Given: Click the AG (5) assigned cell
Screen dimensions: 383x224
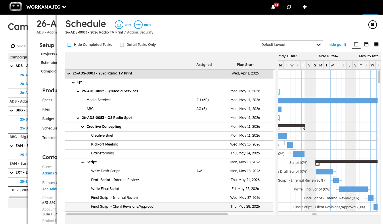Looking at the screenshot, I should [x=201, y=109].
